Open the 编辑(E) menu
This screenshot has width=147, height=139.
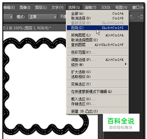(9, 7)
